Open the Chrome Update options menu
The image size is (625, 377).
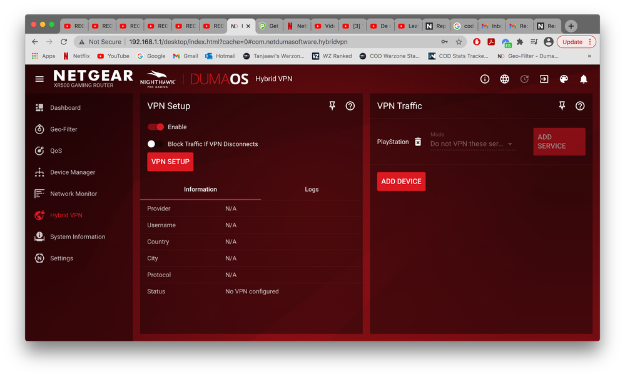point(590,41)
